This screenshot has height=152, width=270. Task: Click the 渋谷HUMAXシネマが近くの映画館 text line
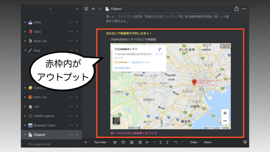click(x=133, y=39)
